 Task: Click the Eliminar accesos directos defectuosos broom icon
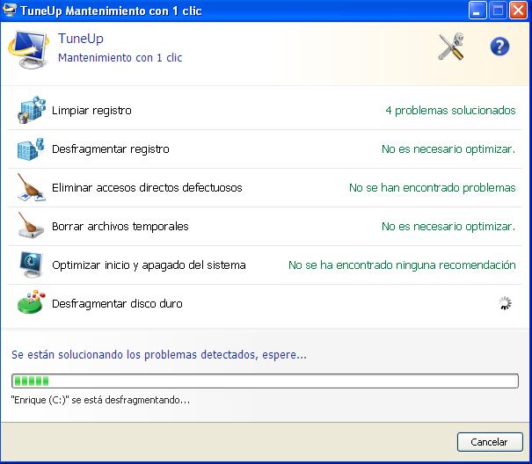(x=31, y=187)
